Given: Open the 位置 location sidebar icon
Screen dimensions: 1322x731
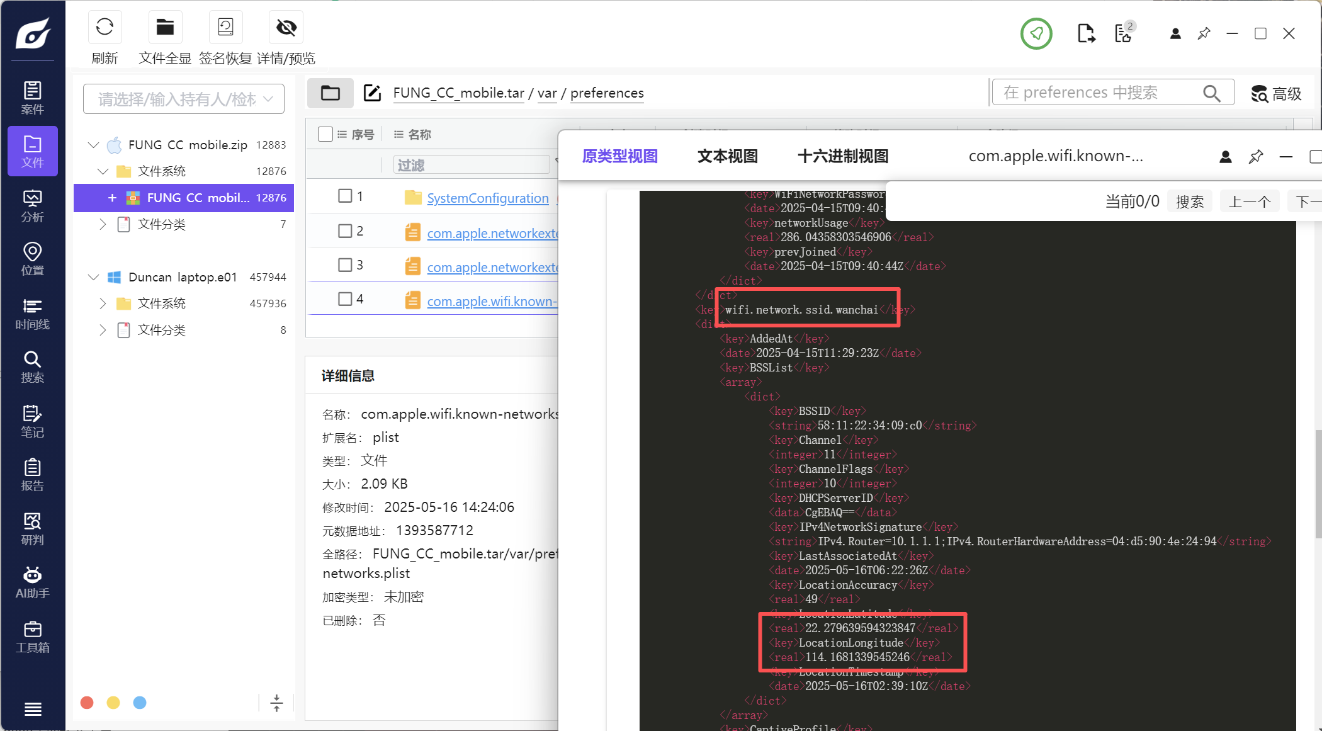Looking at the screenshot, I should pos(32,259).
